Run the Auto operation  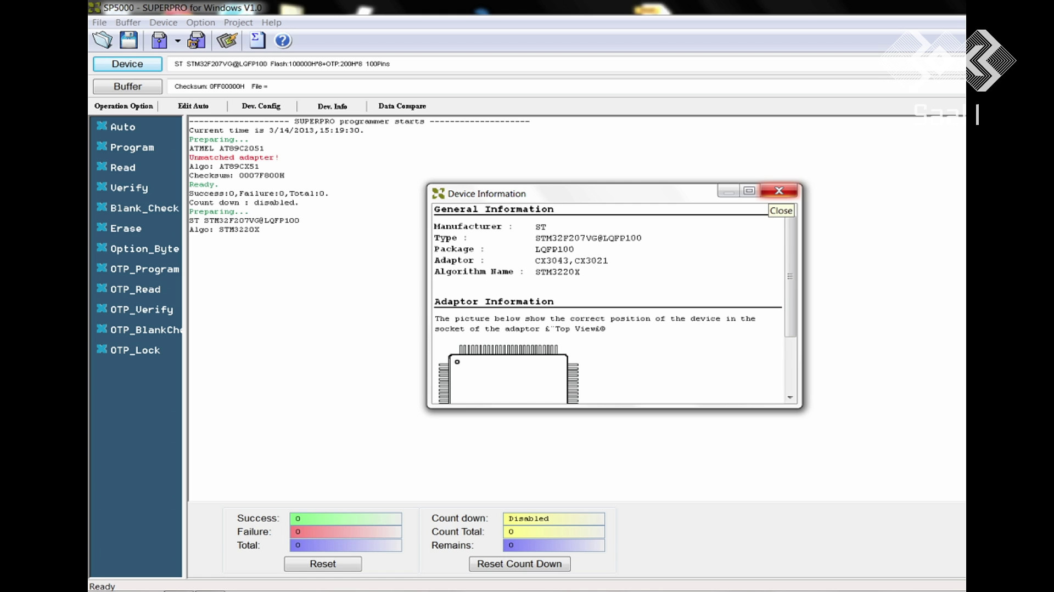[x=116, y=127]
